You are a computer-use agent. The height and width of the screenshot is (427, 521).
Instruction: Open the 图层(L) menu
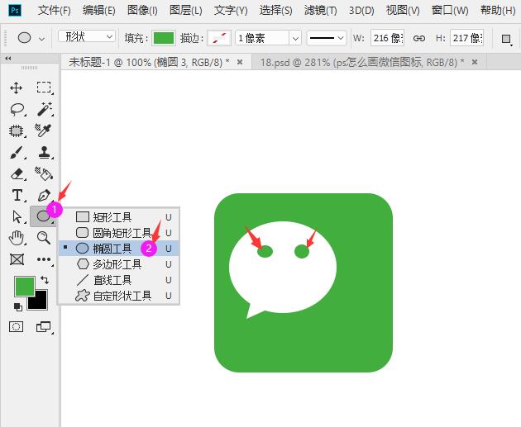(186, 10)
